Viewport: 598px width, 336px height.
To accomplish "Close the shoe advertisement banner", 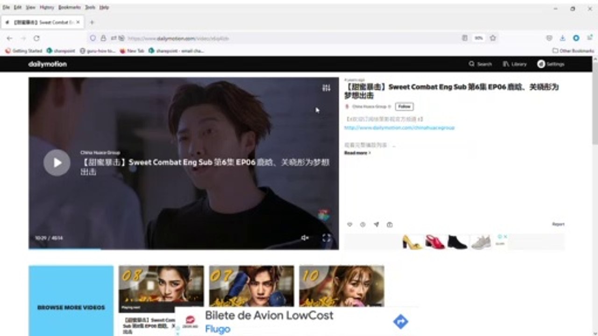I will 505,237.
